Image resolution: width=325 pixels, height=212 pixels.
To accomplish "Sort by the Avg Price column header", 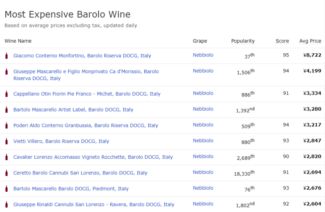I will (310, 41).
